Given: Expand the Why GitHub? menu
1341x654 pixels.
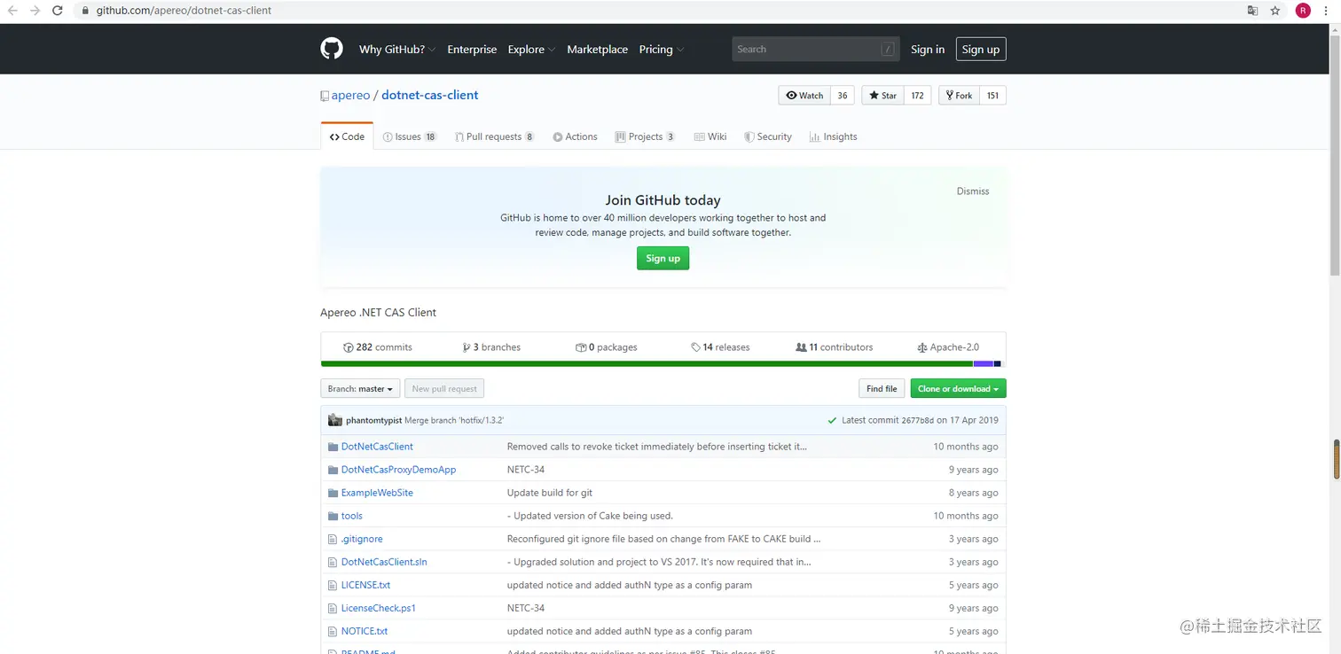Looking at the screenshot, I should (397, 50).
